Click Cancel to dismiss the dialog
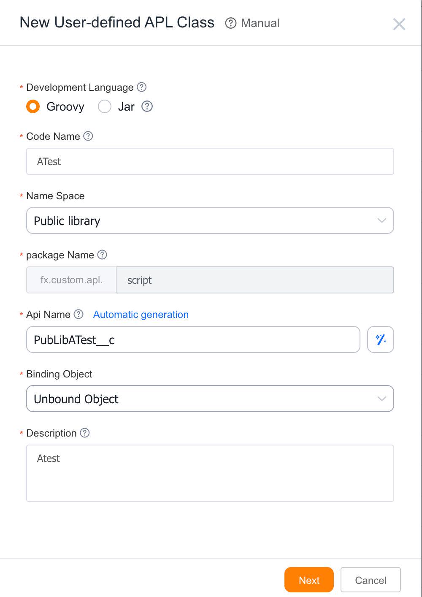Screen dimensions: 422x597 click(370, 580)
